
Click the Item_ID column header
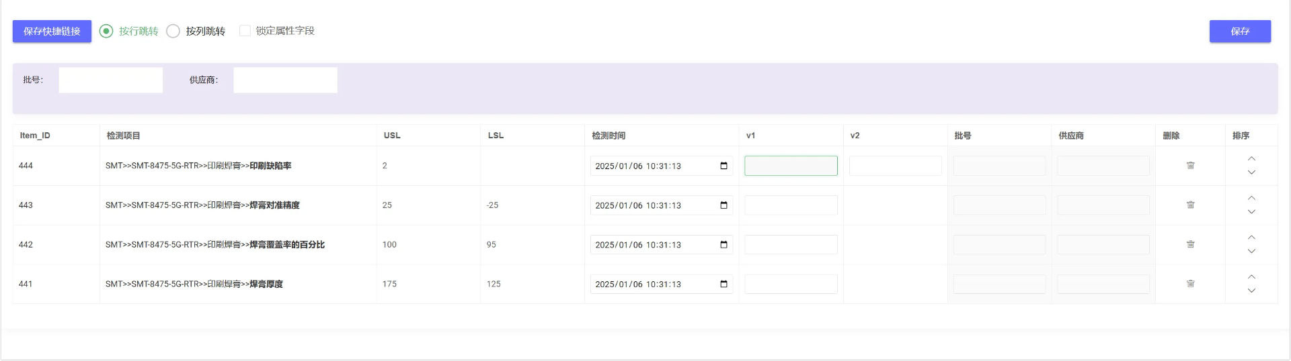35,136
